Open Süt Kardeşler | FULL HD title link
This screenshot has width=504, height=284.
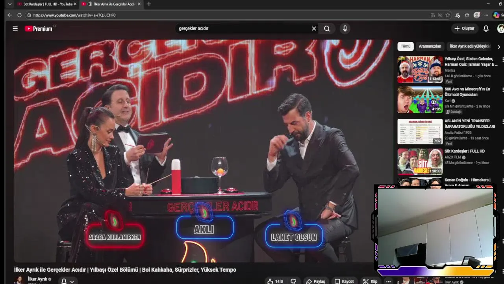tap(465, 151)
